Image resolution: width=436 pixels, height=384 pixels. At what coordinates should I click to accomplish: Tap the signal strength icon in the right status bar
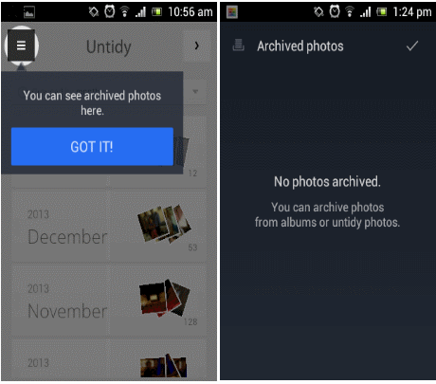click(x=365, y=12)
